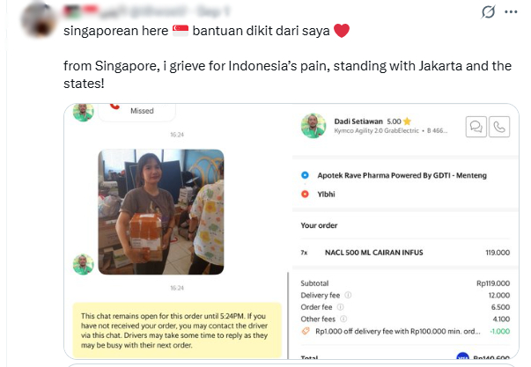Click the info icon next to Order fee
The image size is (531, 367).
coord(340,307)
